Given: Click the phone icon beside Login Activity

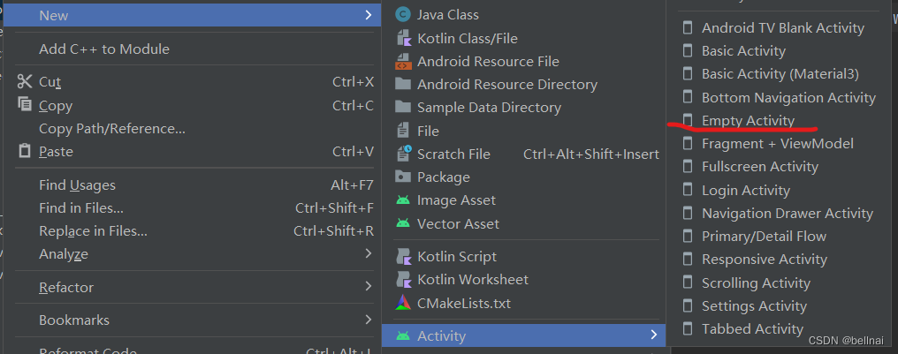Looking at the screenshot, I should pyautogui.click(x=688, y=190).
